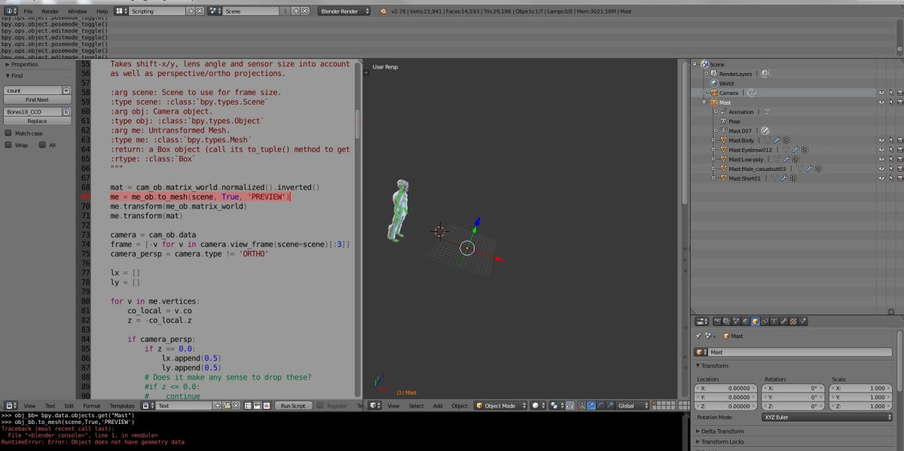Click the bone icon beside Mast.007
Image resolution: width=904 pixels, height=451 pixels.
pos(765,130)
